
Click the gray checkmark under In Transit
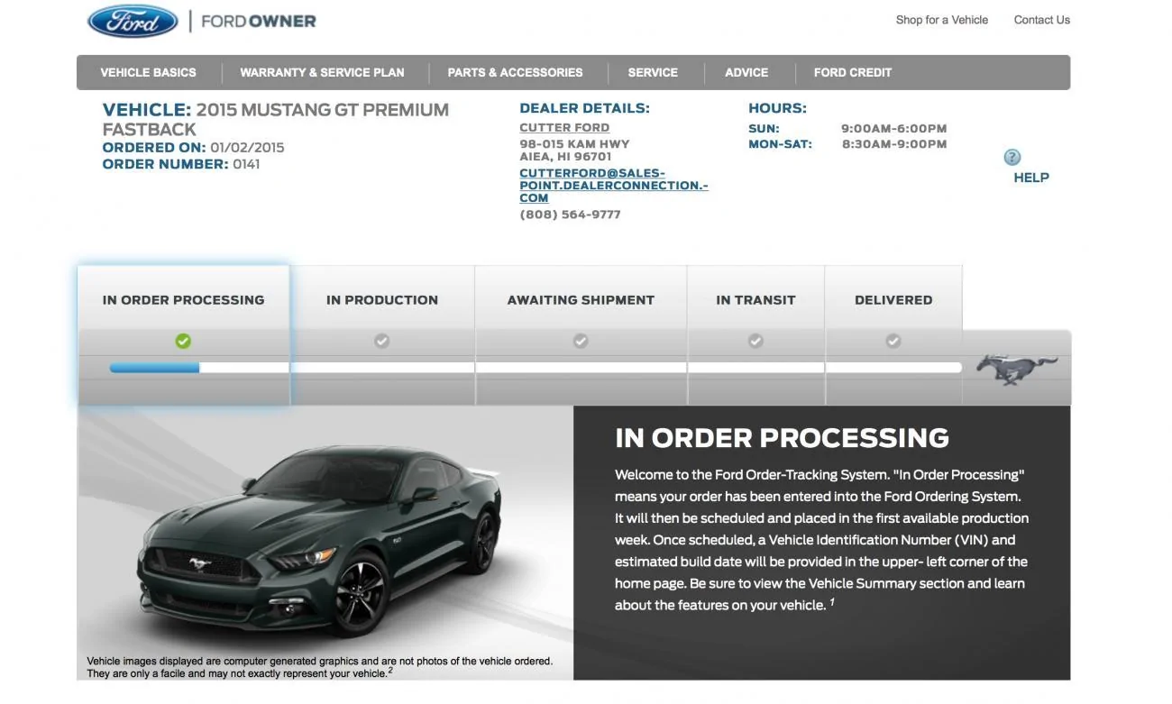click(x=755, y=341)
